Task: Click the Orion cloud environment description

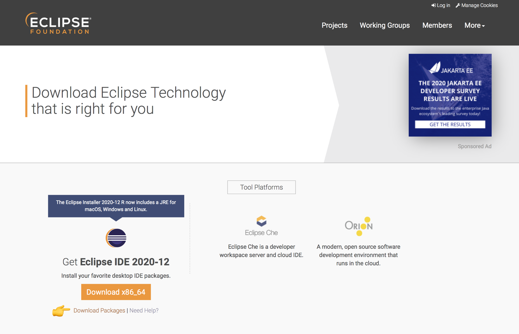Action: pos(358,255)
